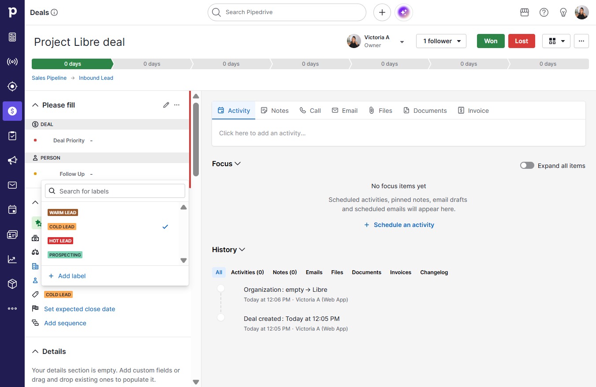Open the layout grid view dropdown
596x387 pixels.
pyautogui.click(x=556, y=41)
